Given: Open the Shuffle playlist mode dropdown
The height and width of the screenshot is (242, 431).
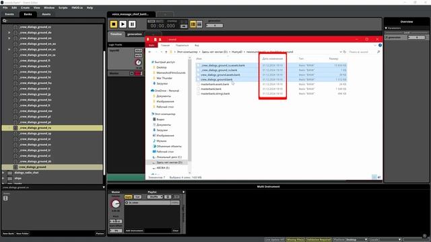Looking at the screenshot, I should [x=155, y=197].
